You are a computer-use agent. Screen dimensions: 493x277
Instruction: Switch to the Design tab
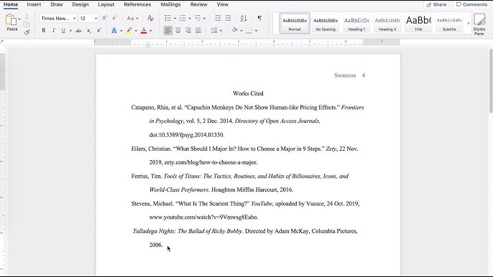pos(80,4)
